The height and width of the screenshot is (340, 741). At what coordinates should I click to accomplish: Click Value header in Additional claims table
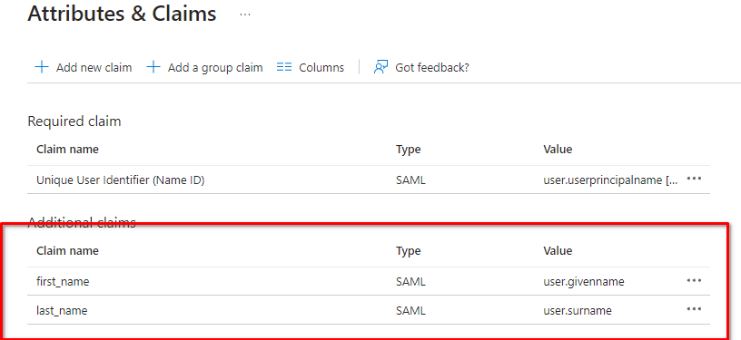click(x=558, y=251)
